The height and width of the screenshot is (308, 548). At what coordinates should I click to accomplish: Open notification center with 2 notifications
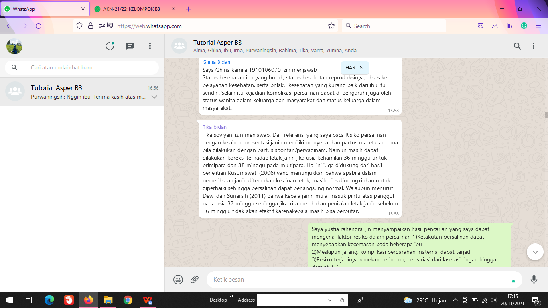pos(535,300)
